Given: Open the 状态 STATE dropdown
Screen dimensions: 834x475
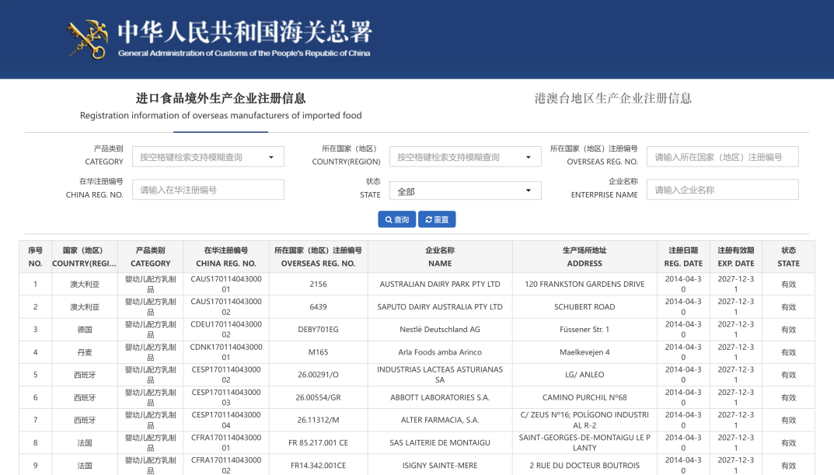Looking at the screenshot, I should tap(465, 190).
